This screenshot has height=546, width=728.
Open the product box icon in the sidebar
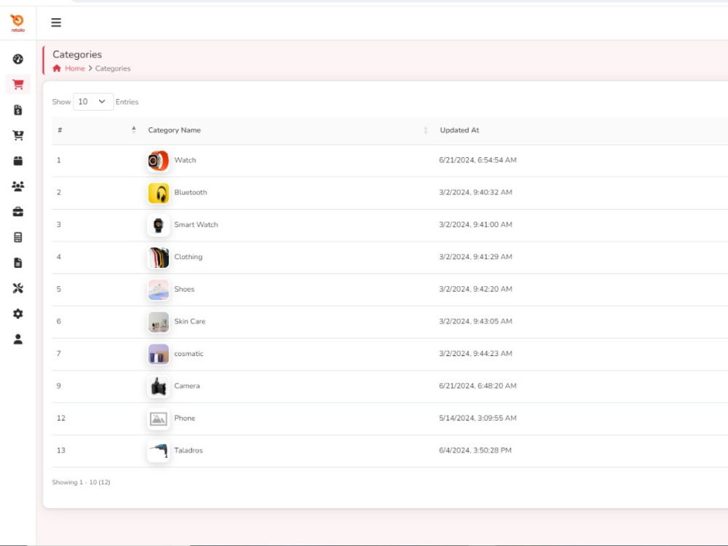click(18, 160)
